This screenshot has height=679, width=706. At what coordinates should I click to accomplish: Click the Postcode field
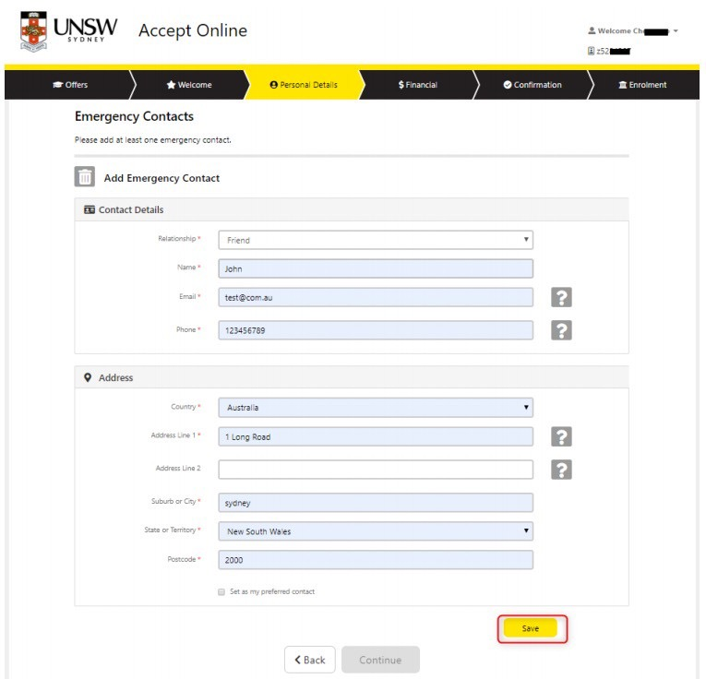tap(376, 560)
